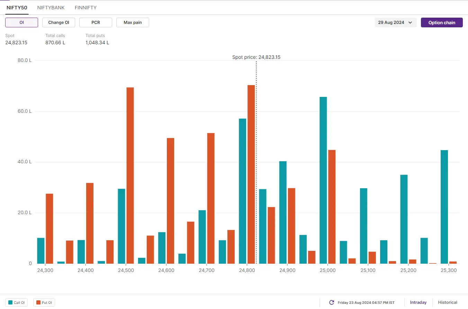Click the Spot price: 24,823.15 label
The height and width of the screenshot is (309, 468).
click(256, 57)
